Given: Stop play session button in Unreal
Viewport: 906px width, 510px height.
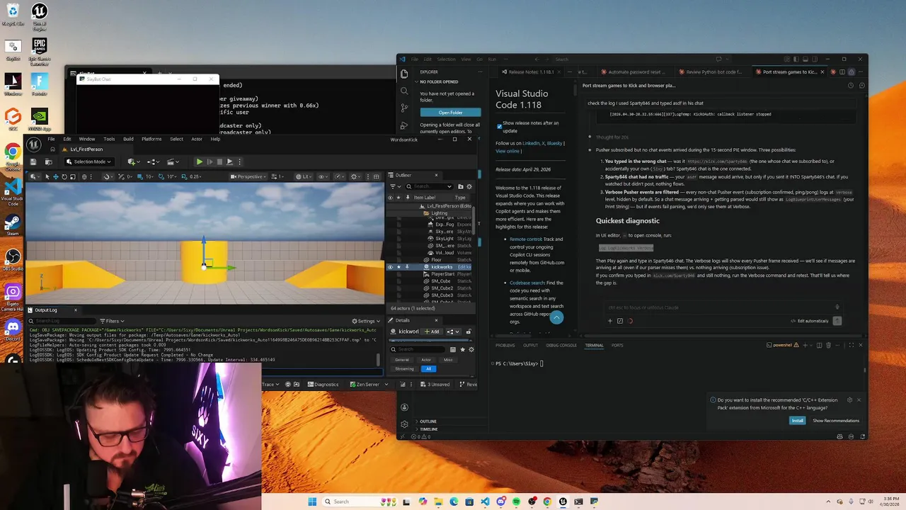Looking at the screenshot, I should [x=219, y=161].
